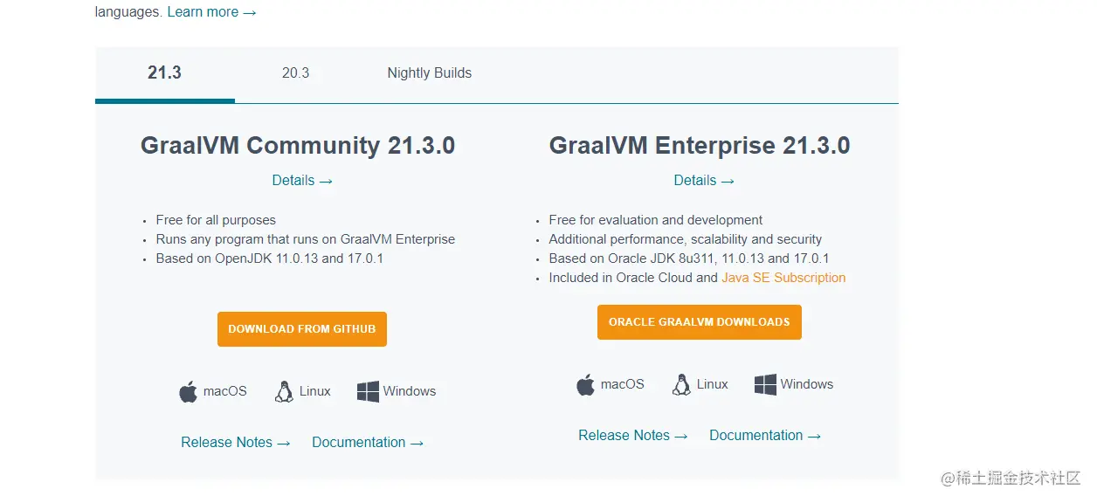Open the Nightly Builds tab
The width and height of the screenshot is (1097, 503).
coord(429,73)
